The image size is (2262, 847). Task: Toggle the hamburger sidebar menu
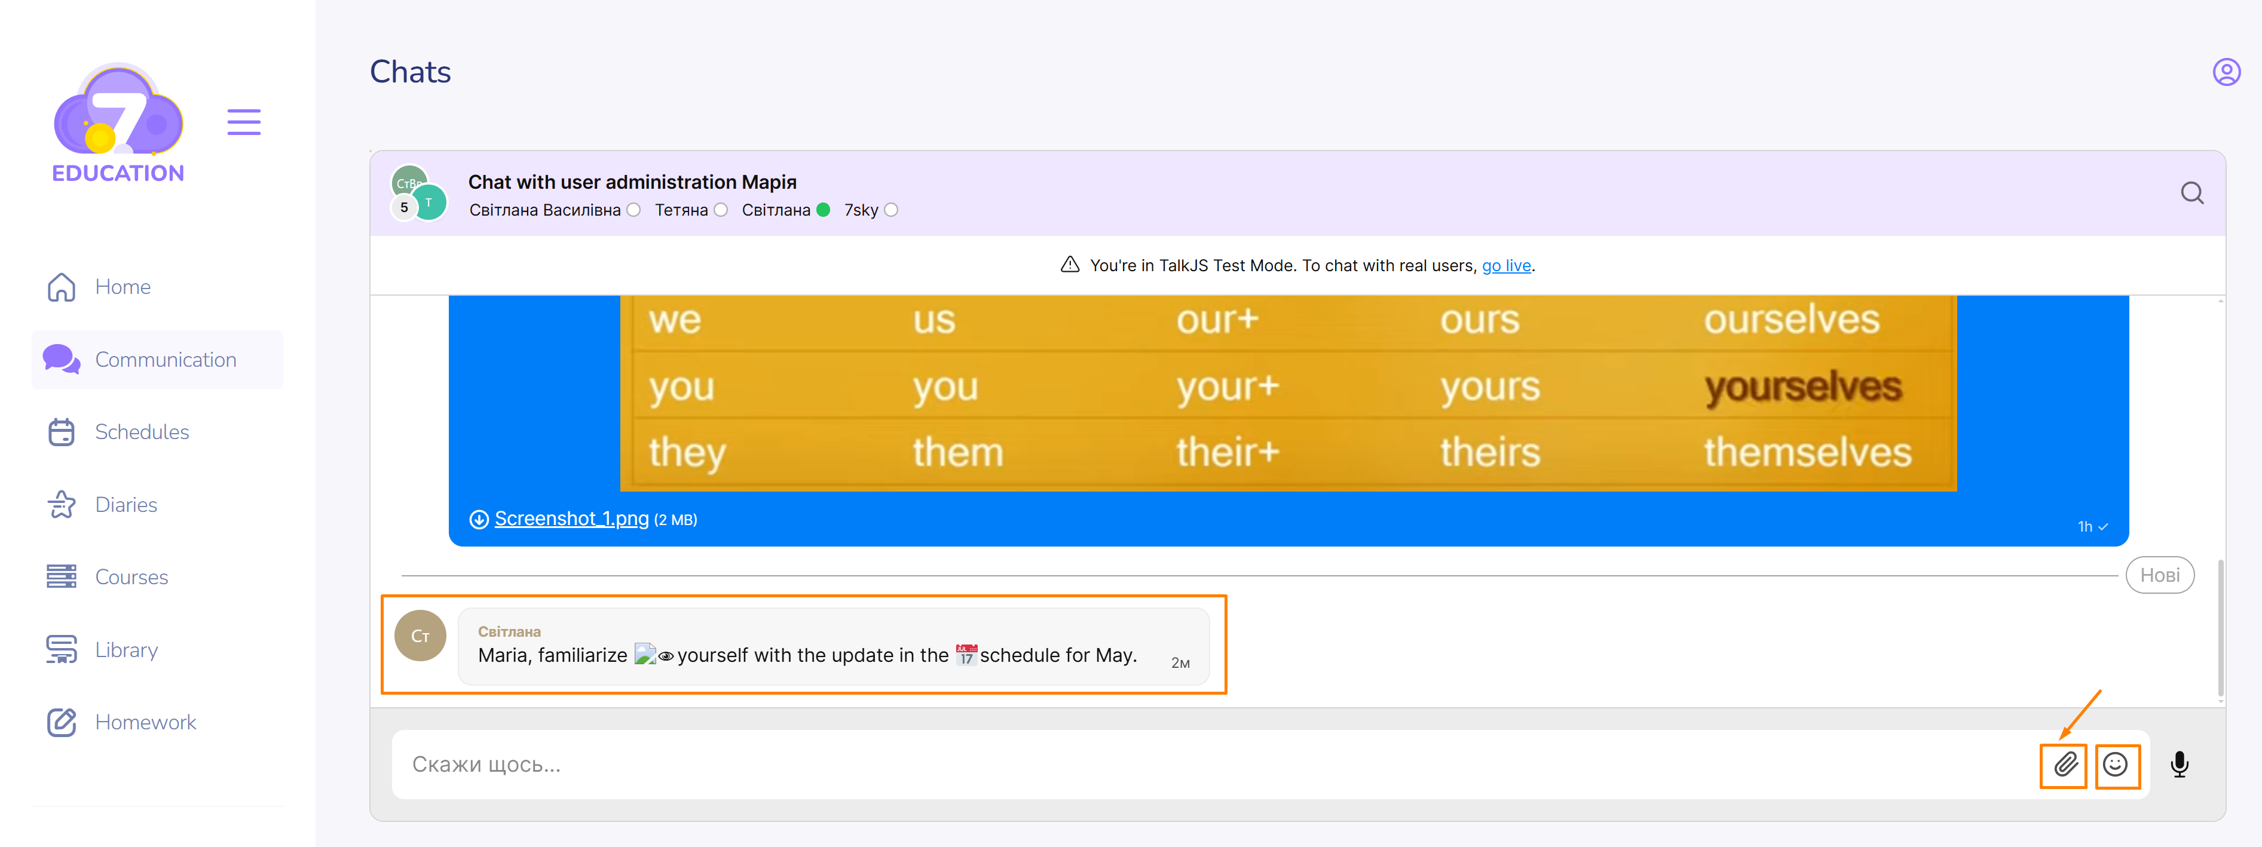[243, 122]
